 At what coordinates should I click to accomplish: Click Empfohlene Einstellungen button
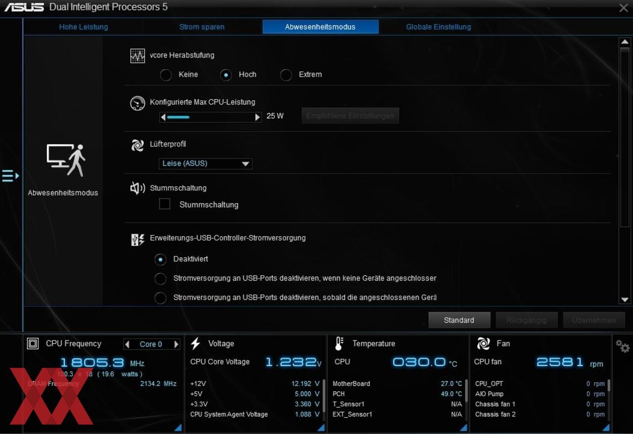pyautogui.click(x=350, y=116)
